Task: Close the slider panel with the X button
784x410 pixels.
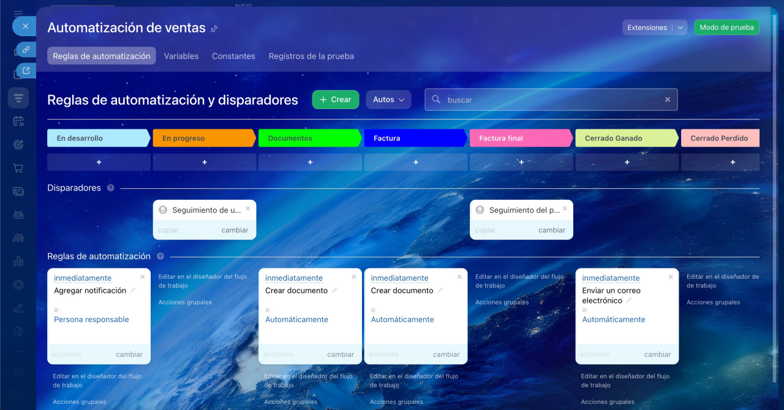Action: 25,26
